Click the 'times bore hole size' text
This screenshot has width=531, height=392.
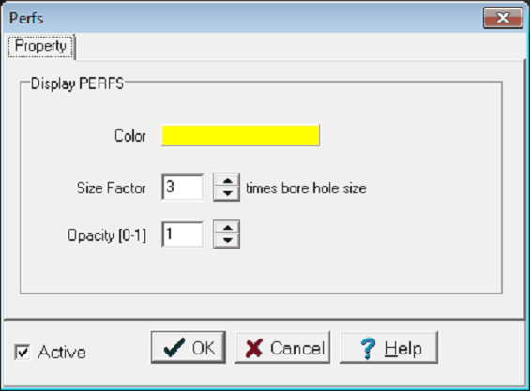point(306,188)
